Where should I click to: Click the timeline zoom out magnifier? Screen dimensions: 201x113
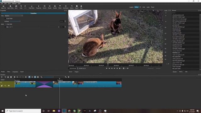pos(41,77)
